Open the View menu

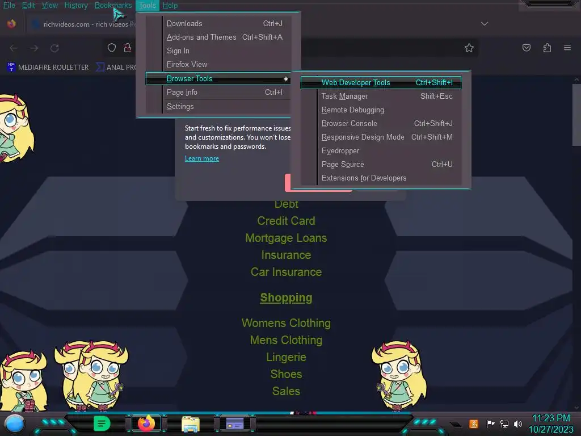pyautogui.click(x=50, y=5)
